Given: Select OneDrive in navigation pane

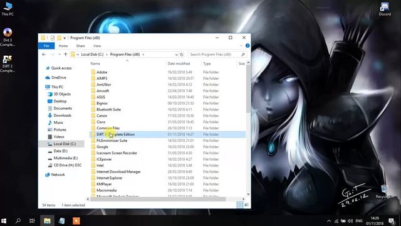Looking at the screenshot, I should coord(58,77).
